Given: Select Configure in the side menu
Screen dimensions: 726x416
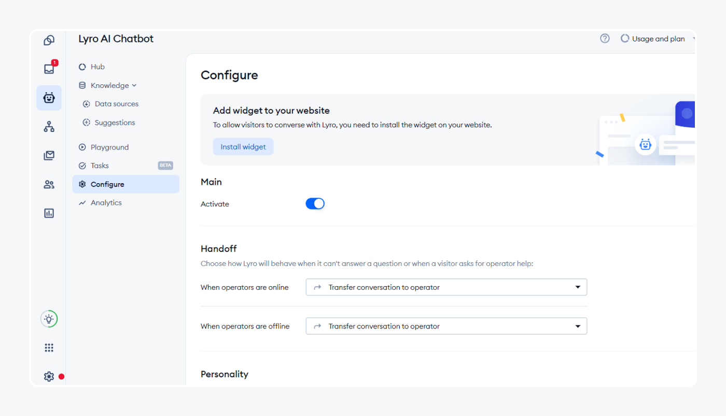Looking at the screenshot, I should (x=126, y=184).
